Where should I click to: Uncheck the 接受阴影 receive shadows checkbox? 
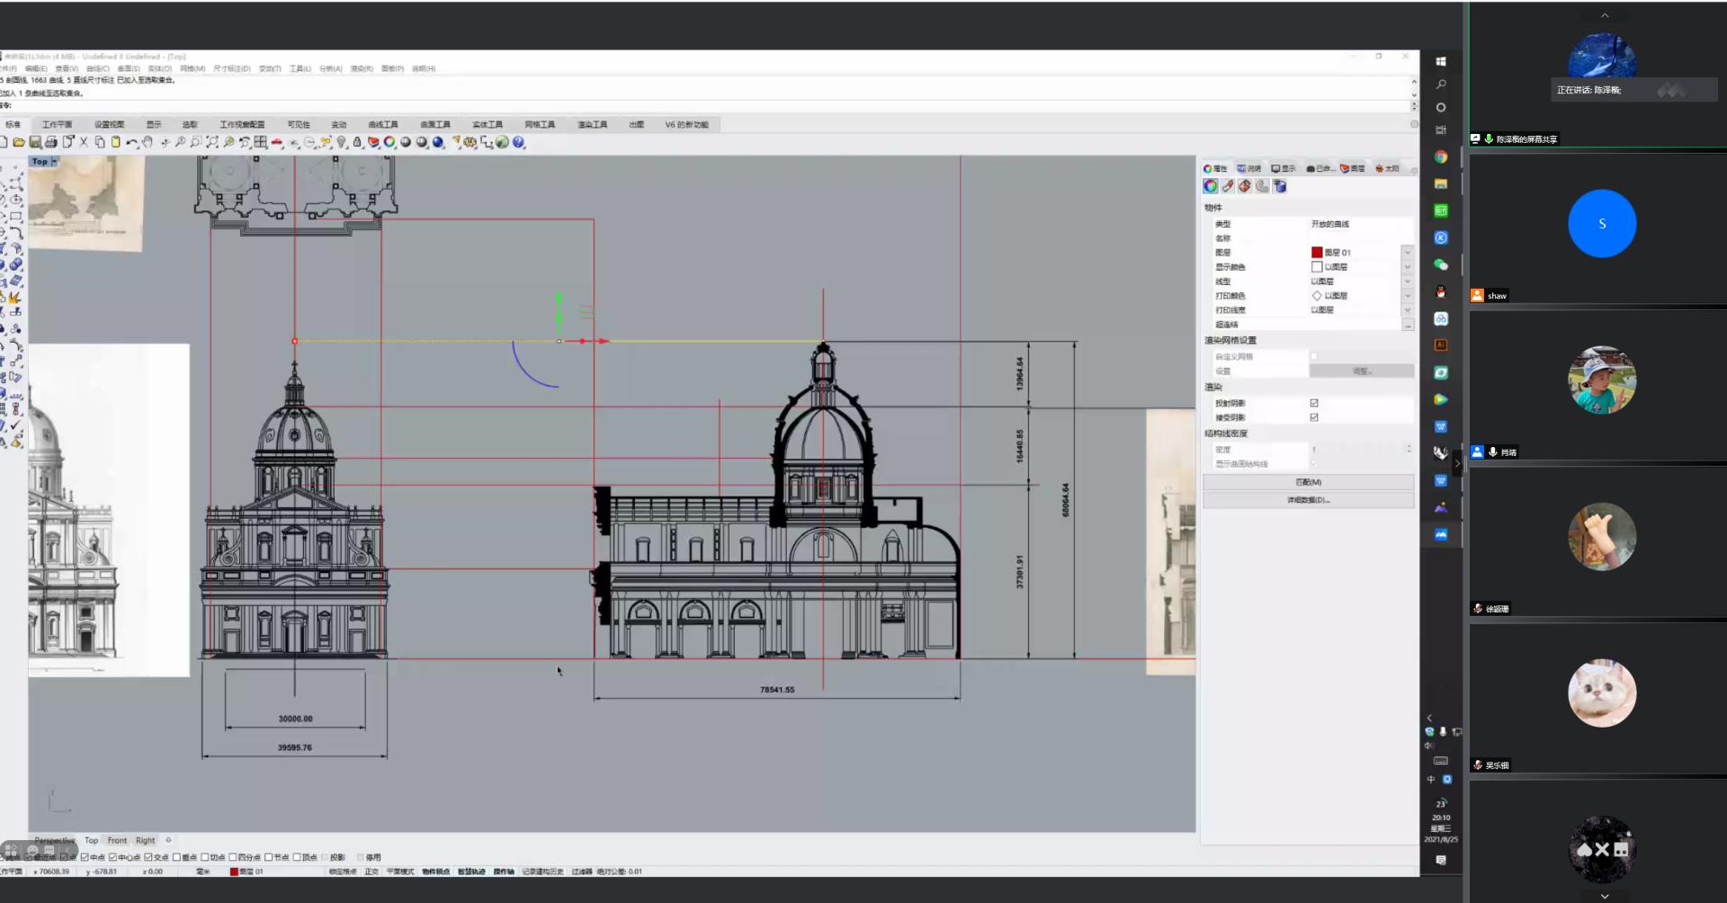(1314, 417)
